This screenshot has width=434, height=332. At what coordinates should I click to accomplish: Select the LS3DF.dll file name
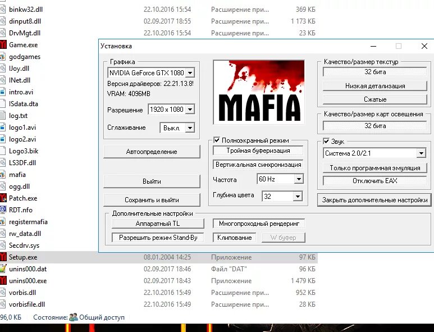tap(22, 162)
